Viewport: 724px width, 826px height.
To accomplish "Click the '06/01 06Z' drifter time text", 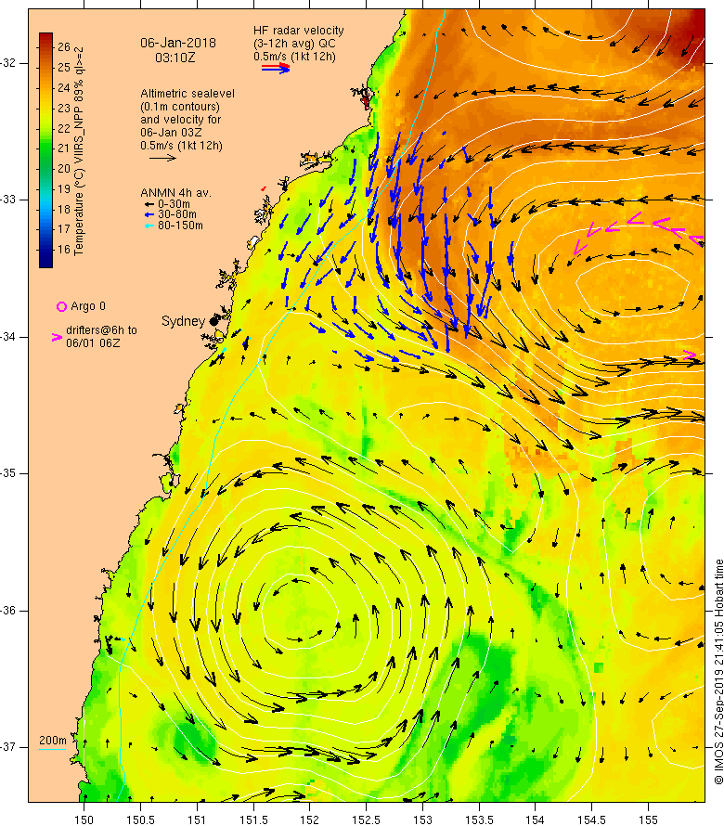I will [x=93, y=343].
